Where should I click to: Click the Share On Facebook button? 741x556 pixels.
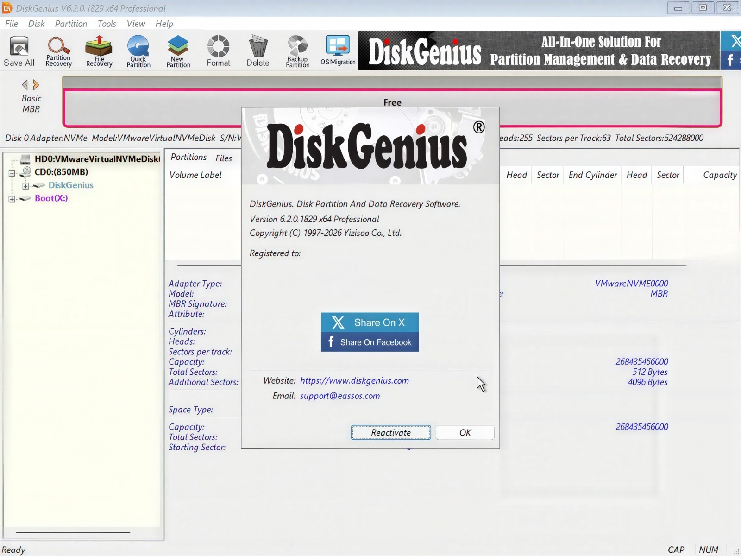pyautogui.click(x=370, y=342)
